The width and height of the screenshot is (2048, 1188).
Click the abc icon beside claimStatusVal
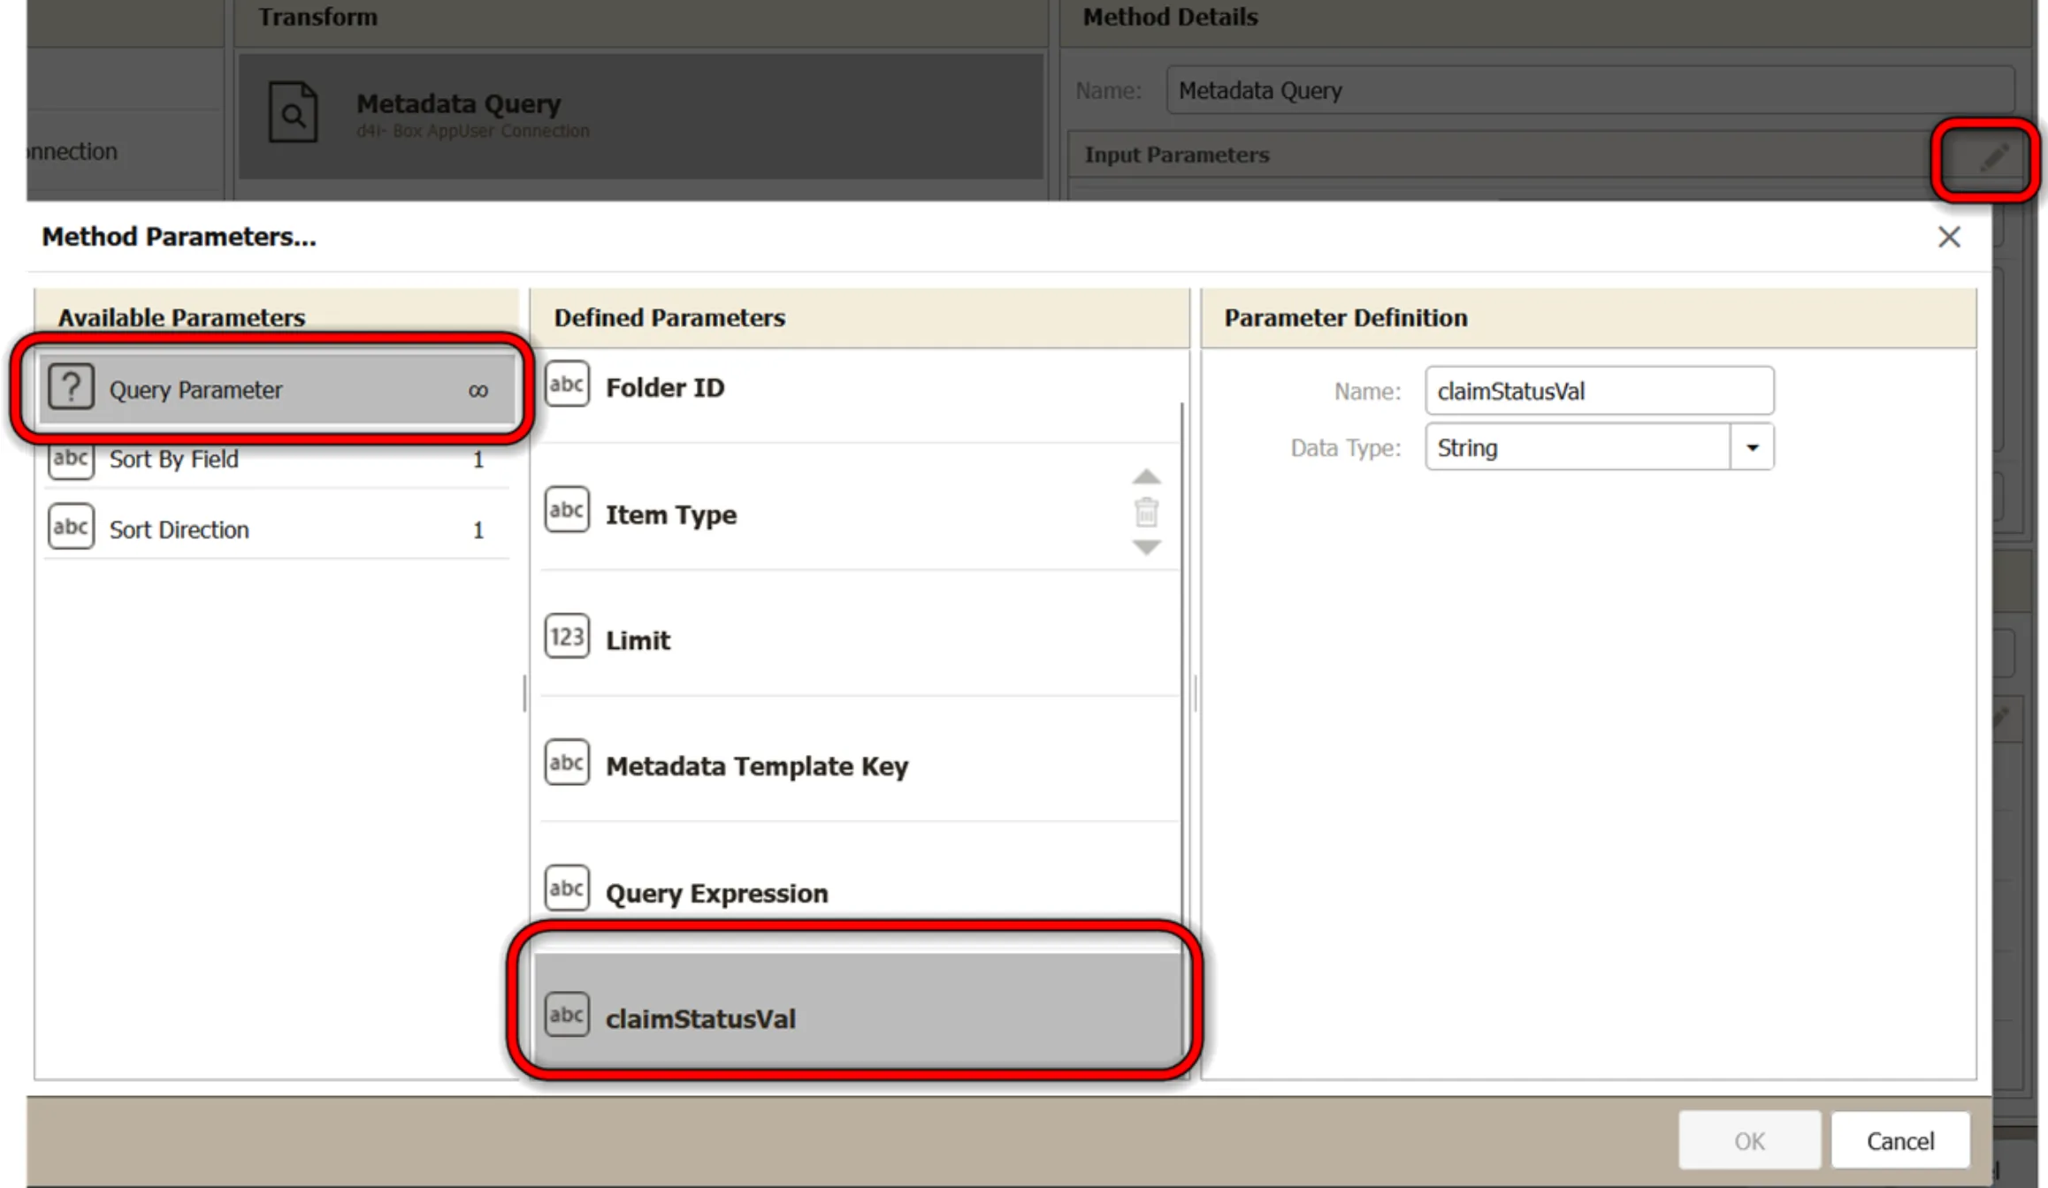coord(567,1015)
